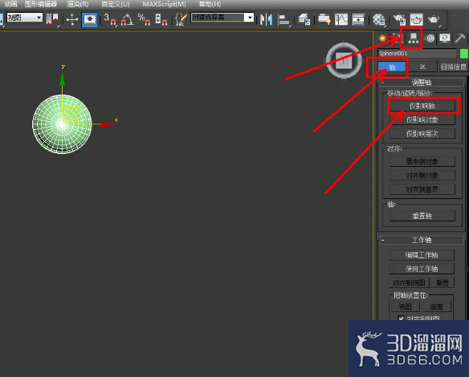
Task: Select the 链接信息 tab
Action: pyautogui.click(x=453, y=67)
